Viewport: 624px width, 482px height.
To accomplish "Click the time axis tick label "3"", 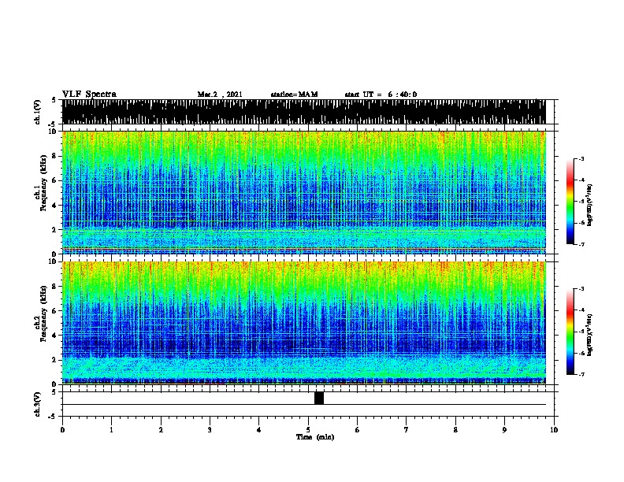I will click(x=210, y=430).
